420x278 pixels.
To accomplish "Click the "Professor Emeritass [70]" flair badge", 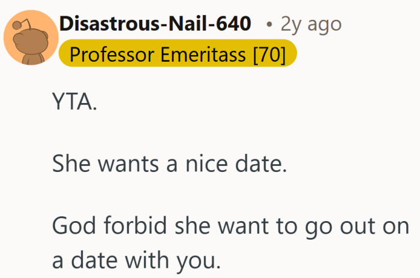I will click(x=178, y=55).
